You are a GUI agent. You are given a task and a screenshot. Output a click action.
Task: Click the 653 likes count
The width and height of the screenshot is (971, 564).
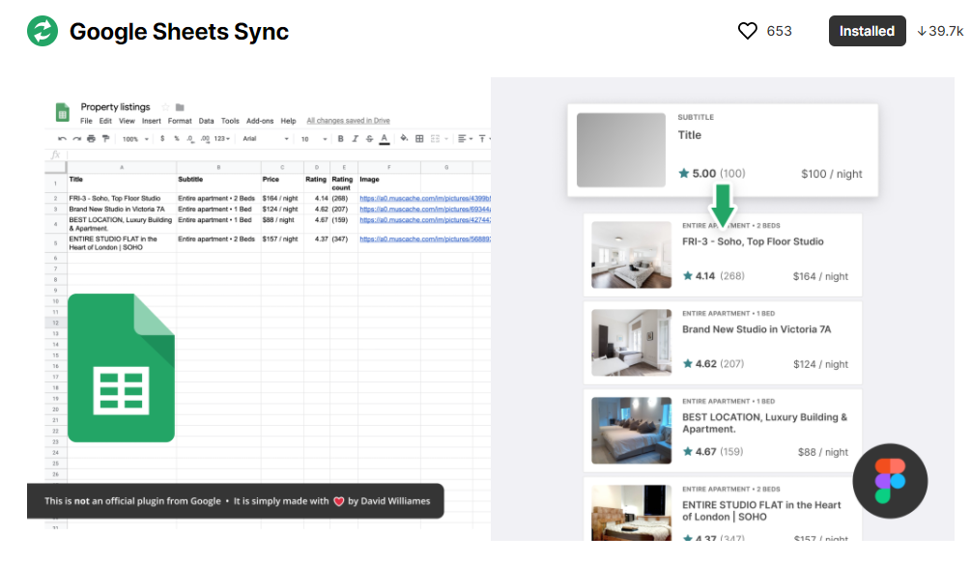(x=779, y=31)
